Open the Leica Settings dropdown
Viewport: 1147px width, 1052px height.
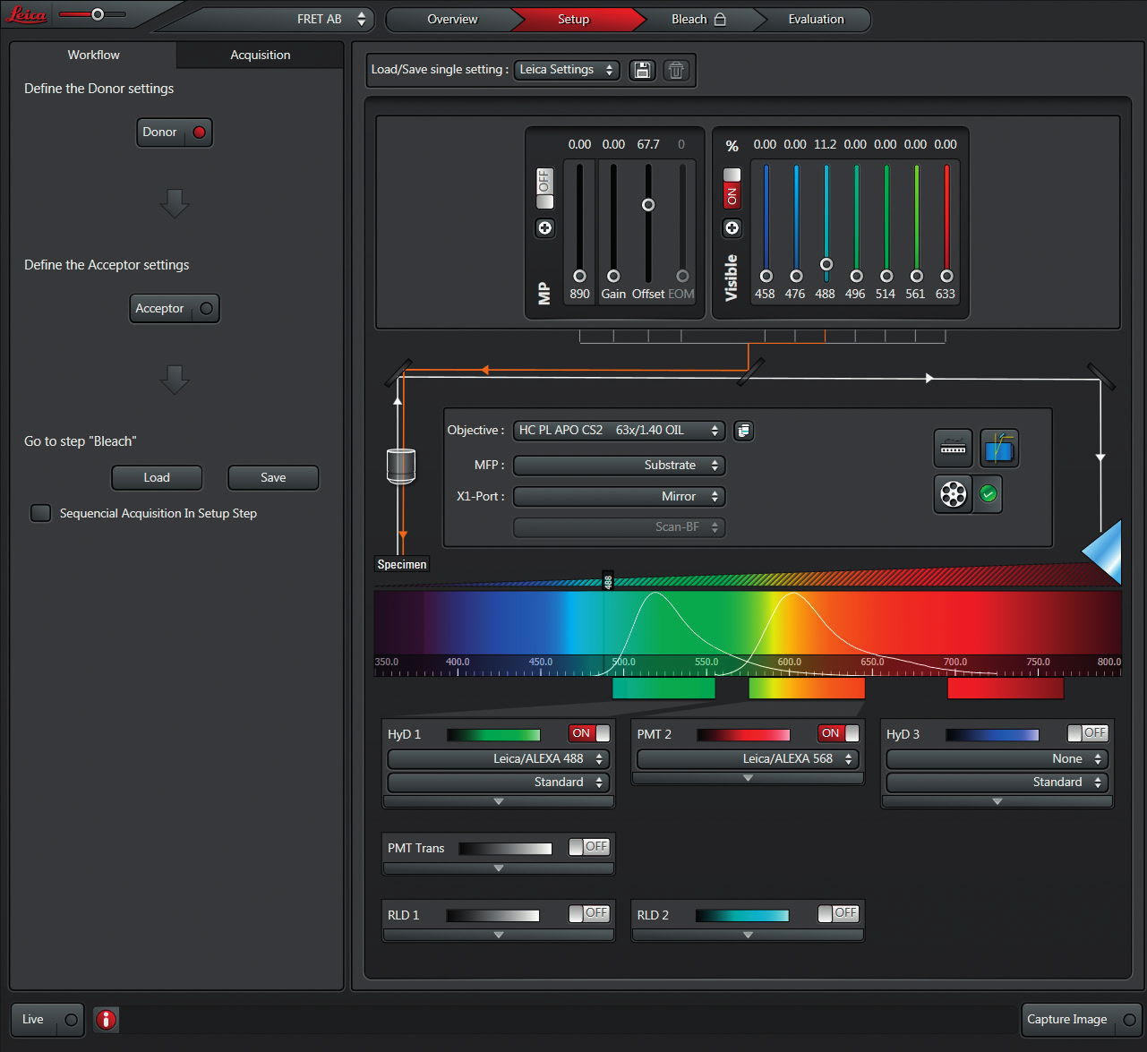(566, 70)
